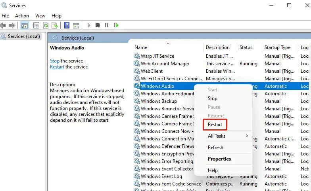Screen dimensions: 311x191
Task: Choose Refresh in the context menu
Action: tap(215, 148)
